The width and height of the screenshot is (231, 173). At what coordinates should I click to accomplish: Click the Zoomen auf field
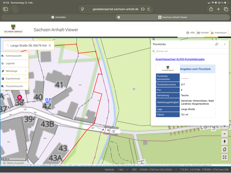[x=185, y=51]
